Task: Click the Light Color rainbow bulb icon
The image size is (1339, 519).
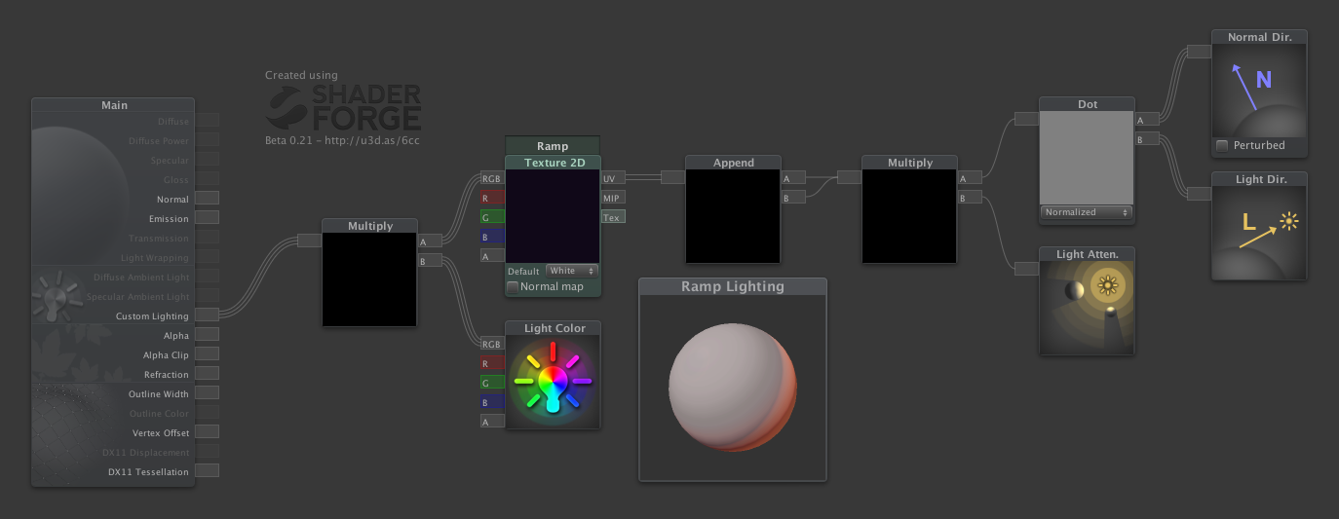Action: [x=553, y=382]
